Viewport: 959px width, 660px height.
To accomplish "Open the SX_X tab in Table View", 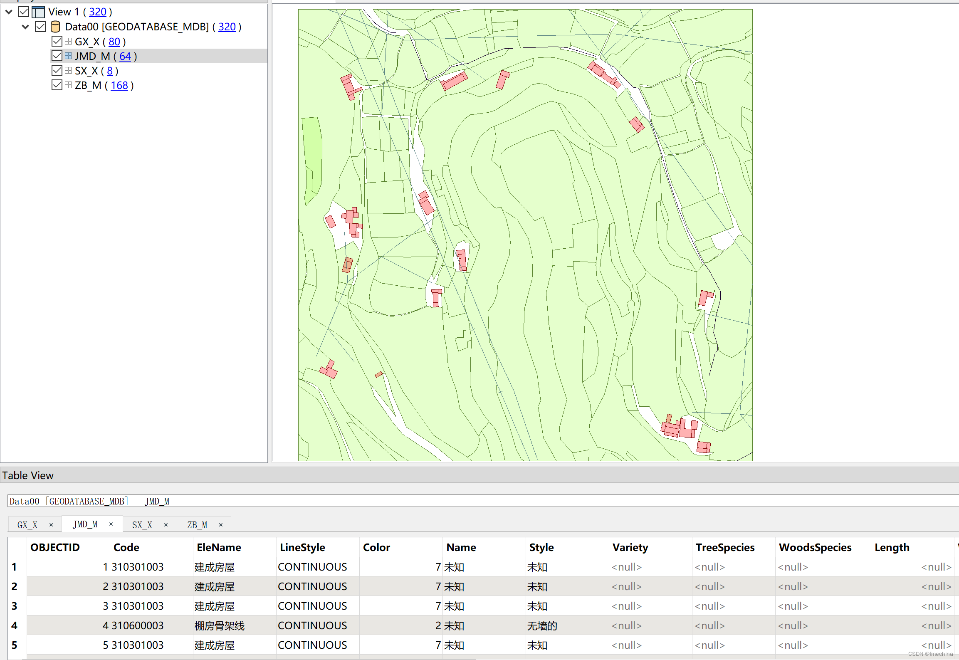I will [x=142, y=524].
